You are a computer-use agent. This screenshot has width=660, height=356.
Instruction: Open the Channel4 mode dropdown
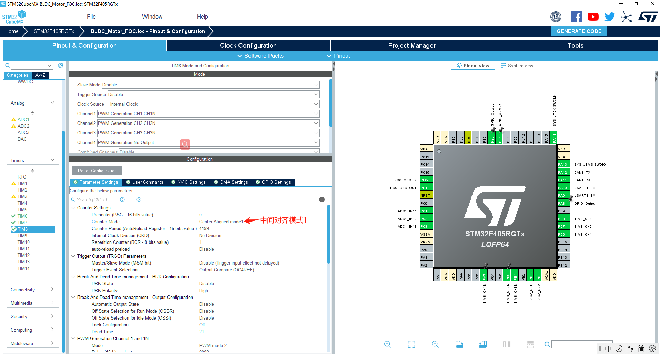tap(209, 142)
